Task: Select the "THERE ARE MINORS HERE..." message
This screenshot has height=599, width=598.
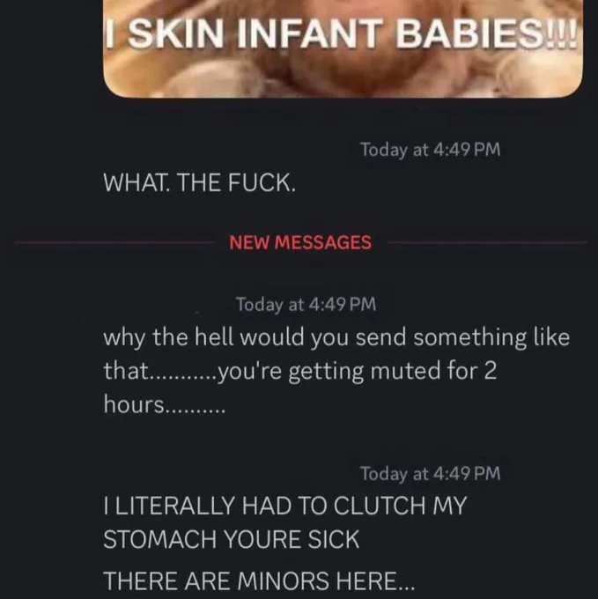Action: [259, 581]
